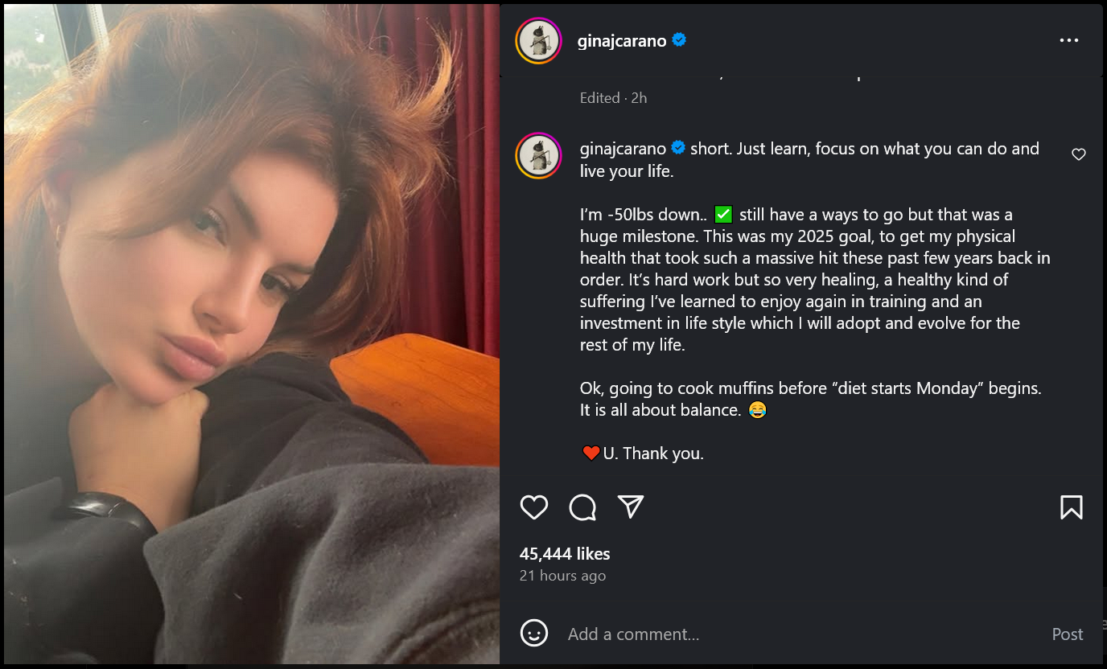Click the caption text paragraph about milestone
The image size is (1107, 669).
[x=814, y=280]
